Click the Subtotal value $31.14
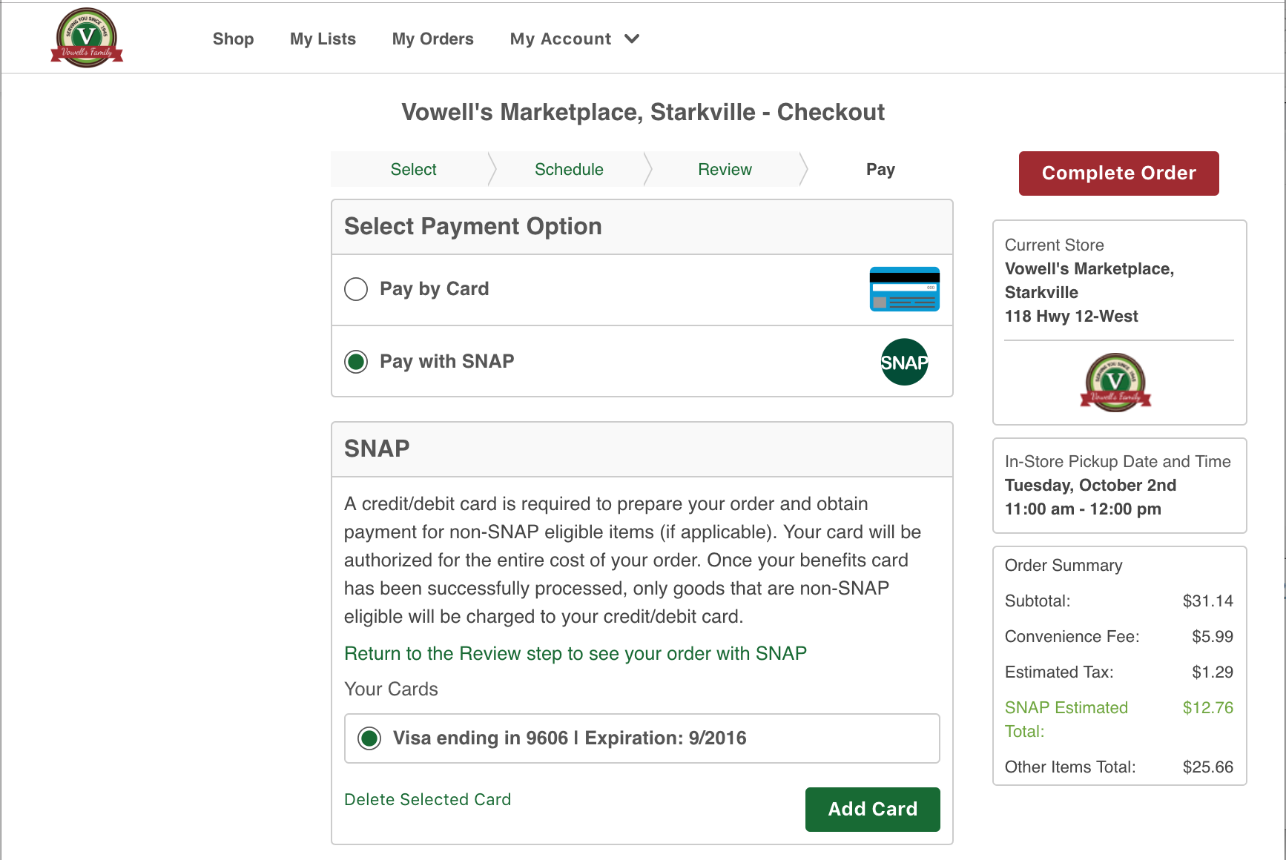The image size is (1286, 860). pyautogui.click(x=1207, y=601)
